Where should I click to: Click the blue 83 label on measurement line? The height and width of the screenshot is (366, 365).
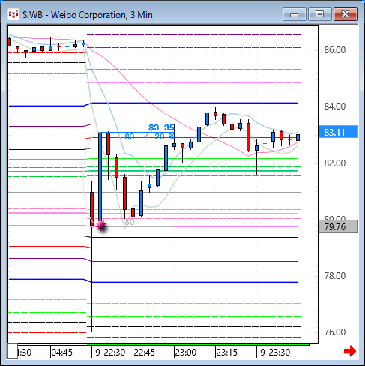pyautogui.click(x=130, y=136)
